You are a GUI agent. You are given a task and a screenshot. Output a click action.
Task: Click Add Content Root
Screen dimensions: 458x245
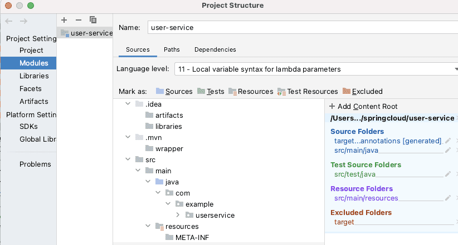click(x=363, y=106)
